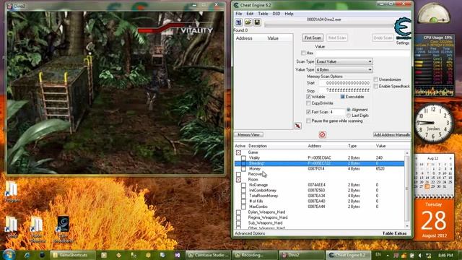Image resolution: width=462 pixels, height=260 pixels.
Task: Click the analog clock desktop gadget
Action: coord(433,123)
